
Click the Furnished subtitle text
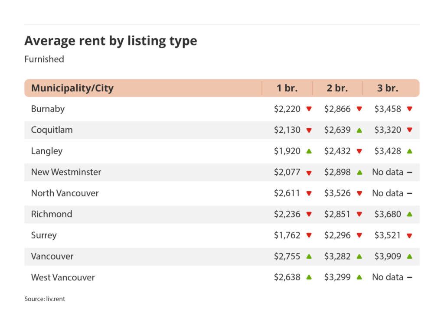point(44,59)
